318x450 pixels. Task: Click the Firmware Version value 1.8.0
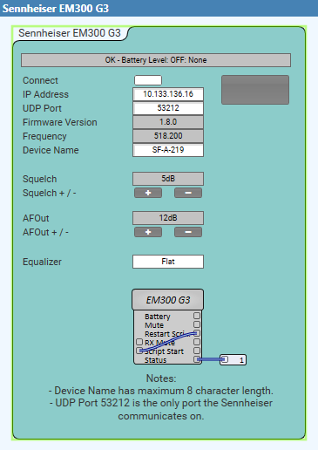coord(168,122)
